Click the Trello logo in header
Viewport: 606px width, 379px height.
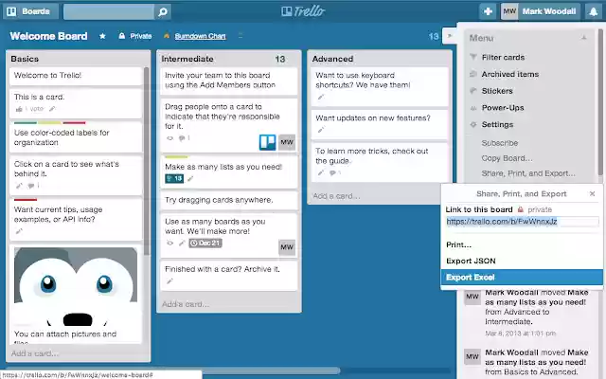pos(303,11)
